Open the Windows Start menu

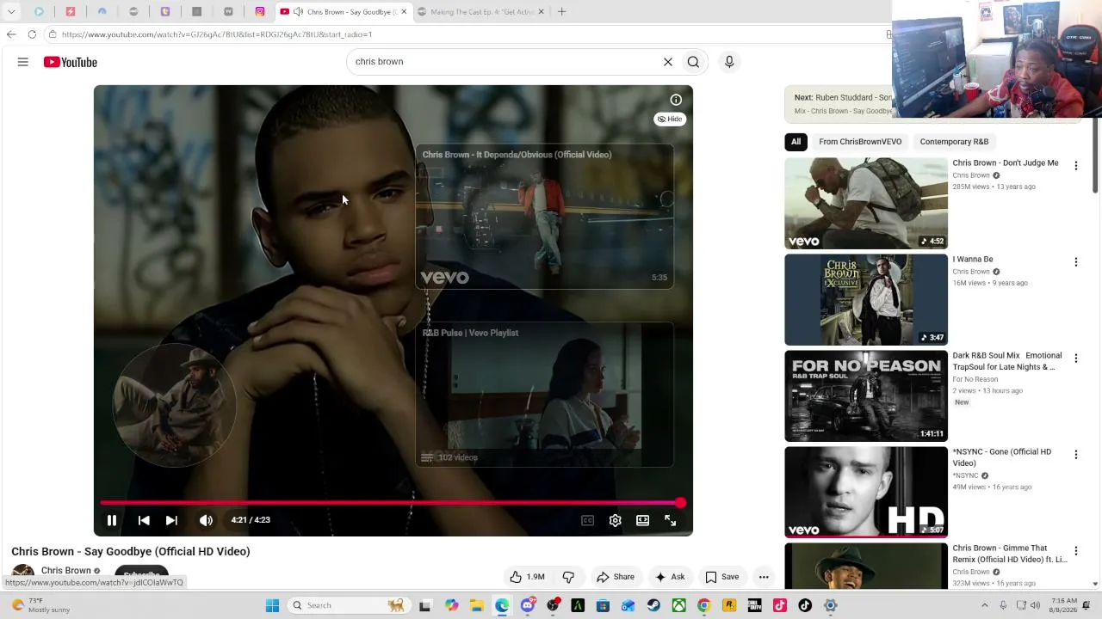pyautogui.click(x=272, y=605)
